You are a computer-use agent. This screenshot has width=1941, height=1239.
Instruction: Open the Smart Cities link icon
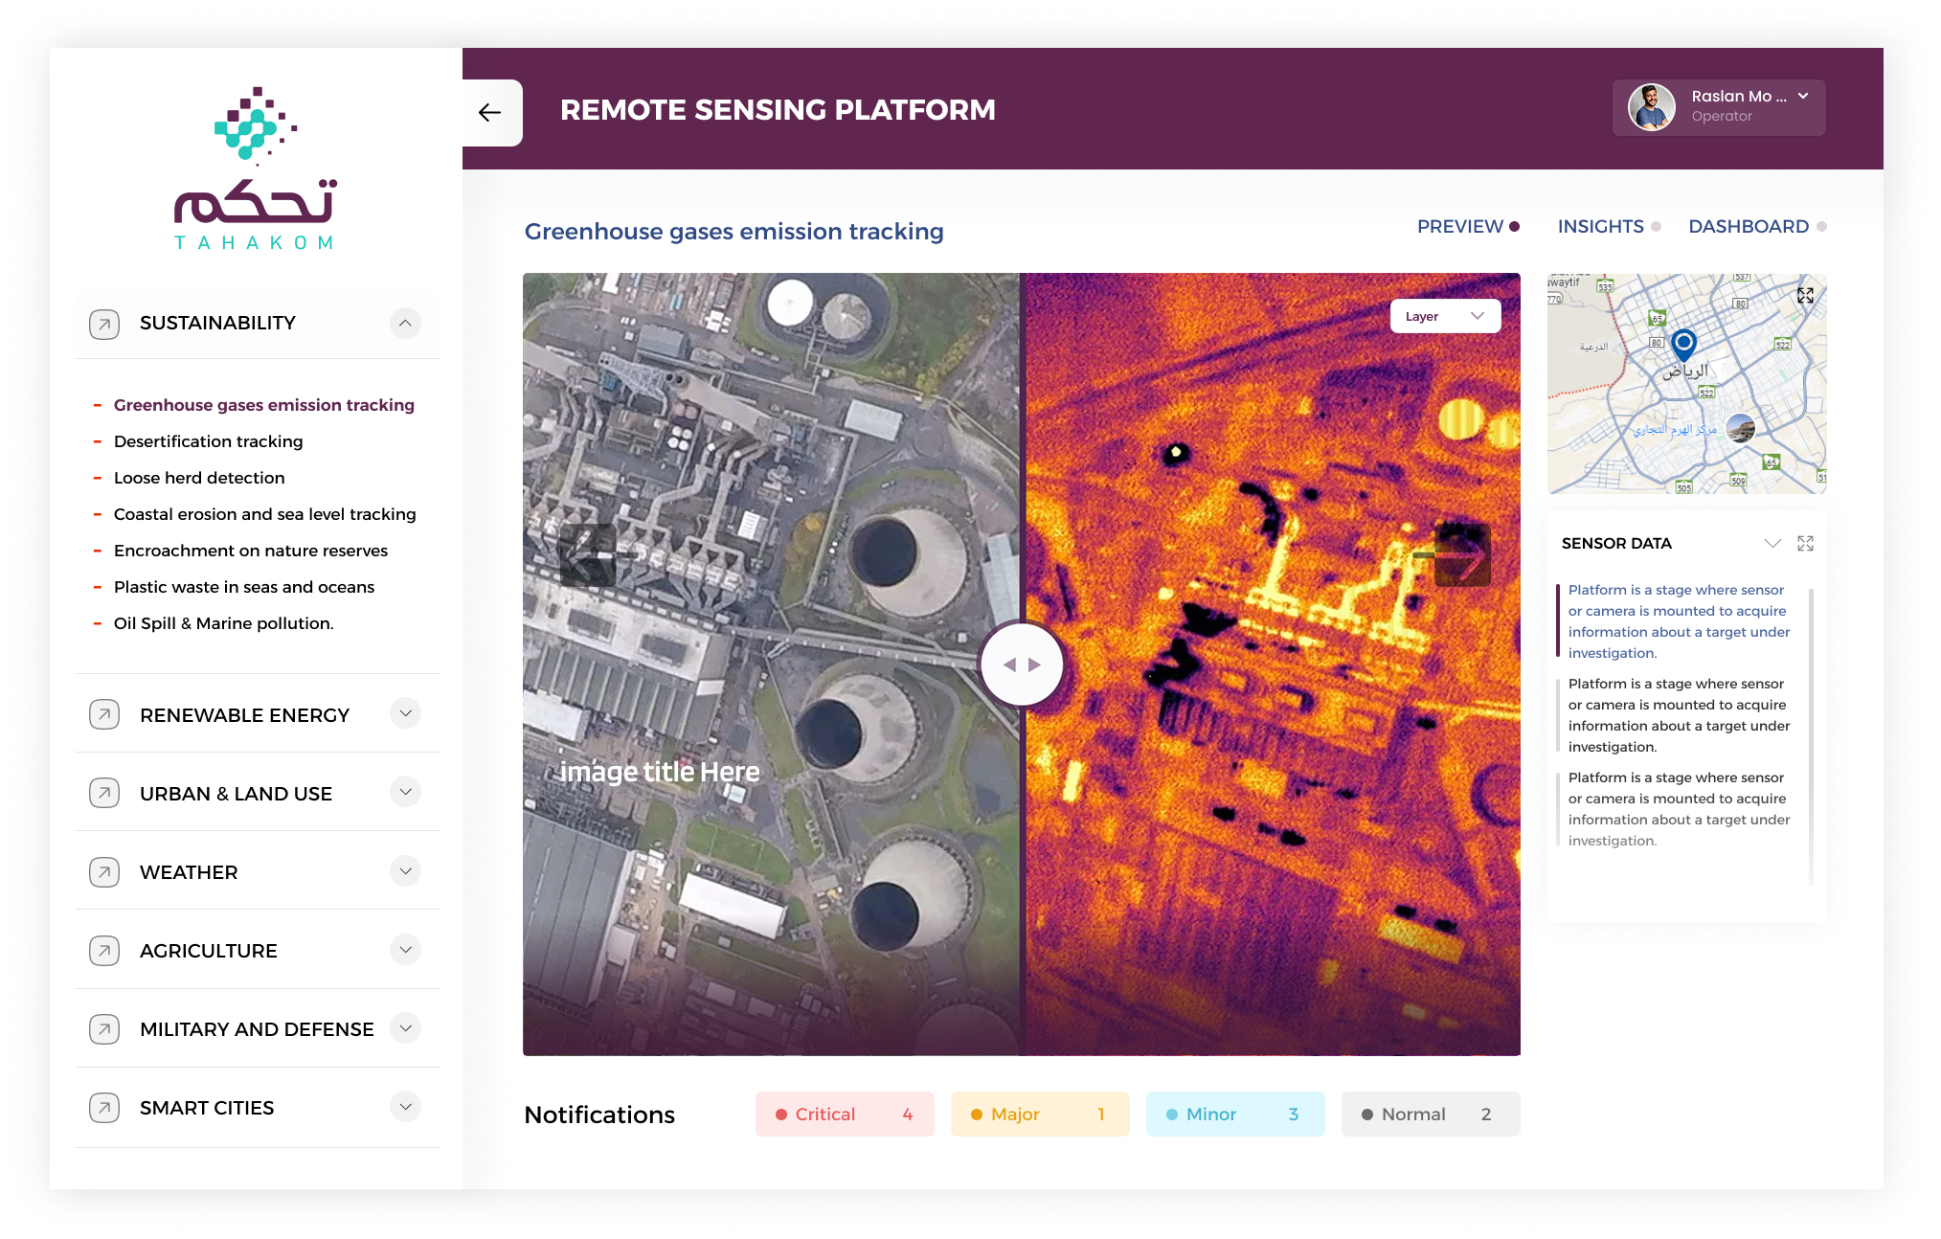pyautogui.click(x=104, y=1107)
